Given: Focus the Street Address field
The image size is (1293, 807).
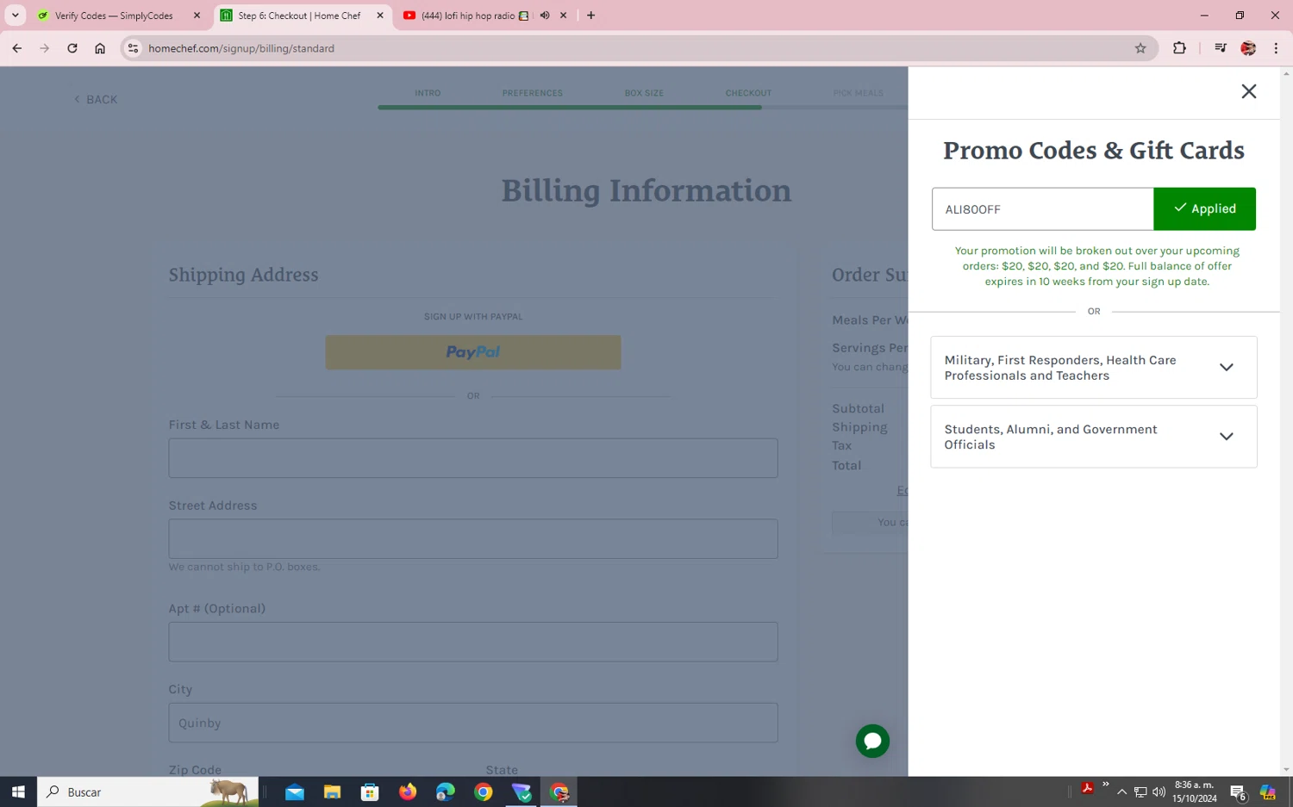Looking at the screenshot, I should 473,539.
